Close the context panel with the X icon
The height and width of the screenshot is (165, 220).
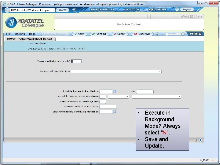pos(200,16)
